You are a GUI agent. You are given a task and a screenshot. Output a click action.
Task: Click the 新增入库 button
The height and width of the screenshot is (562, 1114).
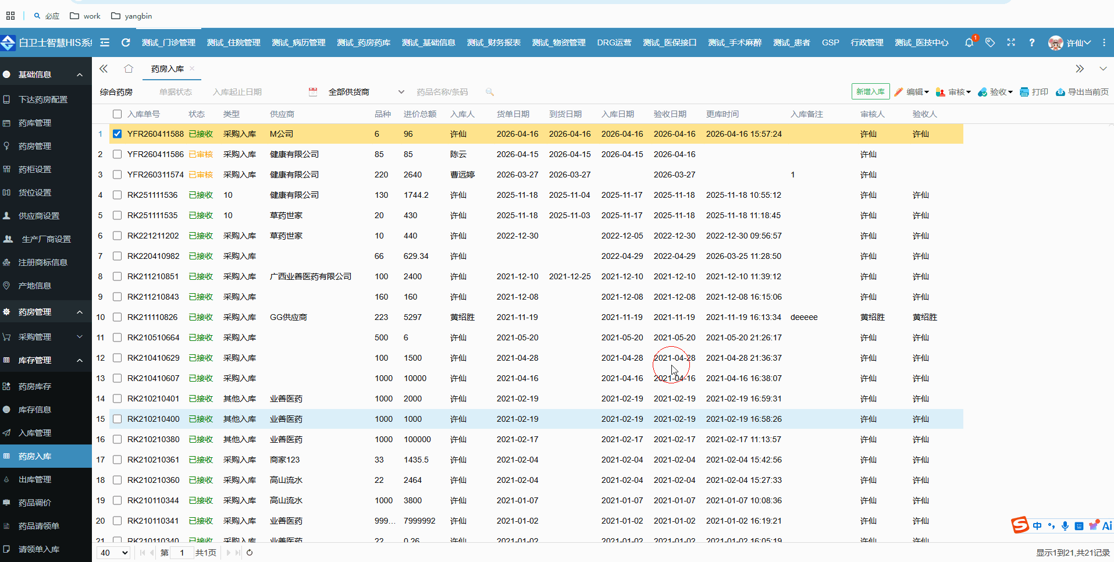[870, 92]
